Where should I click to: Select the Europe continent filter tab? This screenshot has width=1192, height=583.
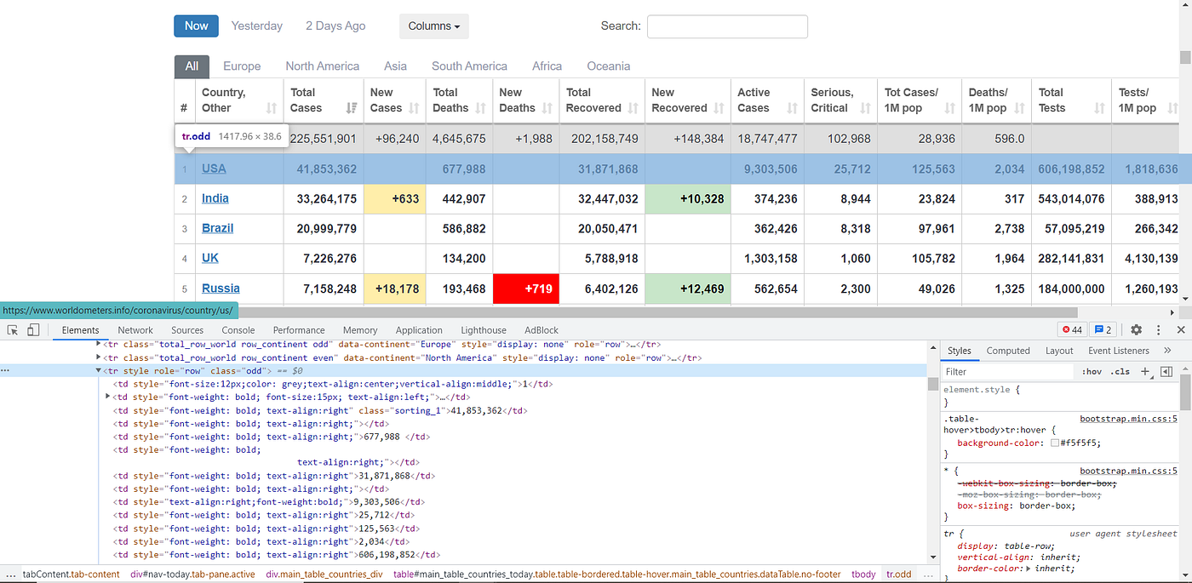pyautogui.click(x=242, y=66)
